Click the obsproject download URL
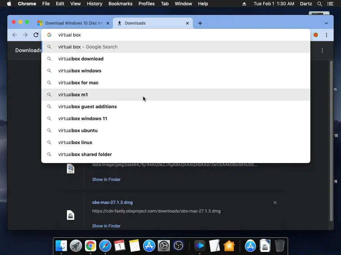Screen dimensions: 341x255 pyautogui.click(x=157, y=211)
